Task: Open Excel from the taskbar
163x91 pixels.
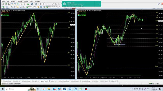Action: point(80,89)
